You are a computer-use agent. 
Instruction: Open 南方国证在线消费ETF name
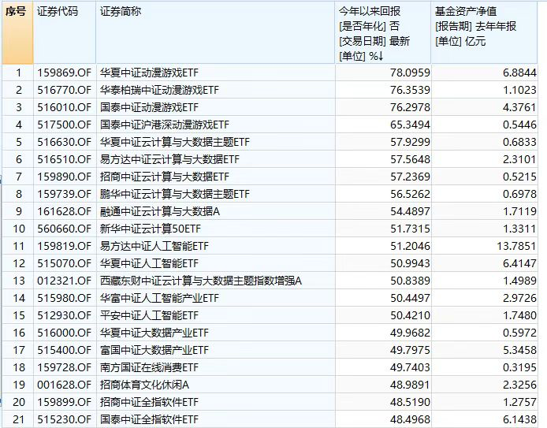coord(149,367)
